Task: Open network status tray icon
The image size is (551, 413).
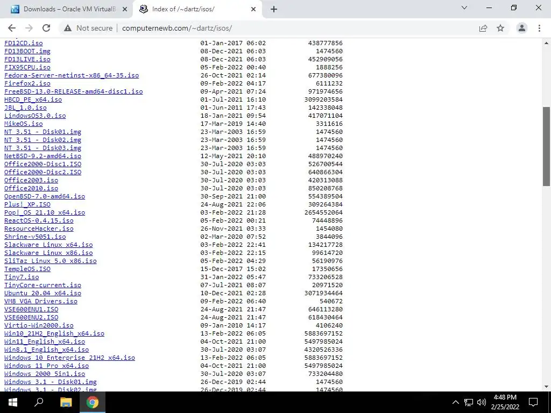Action: pyautogui.click(x=469, y=402)
